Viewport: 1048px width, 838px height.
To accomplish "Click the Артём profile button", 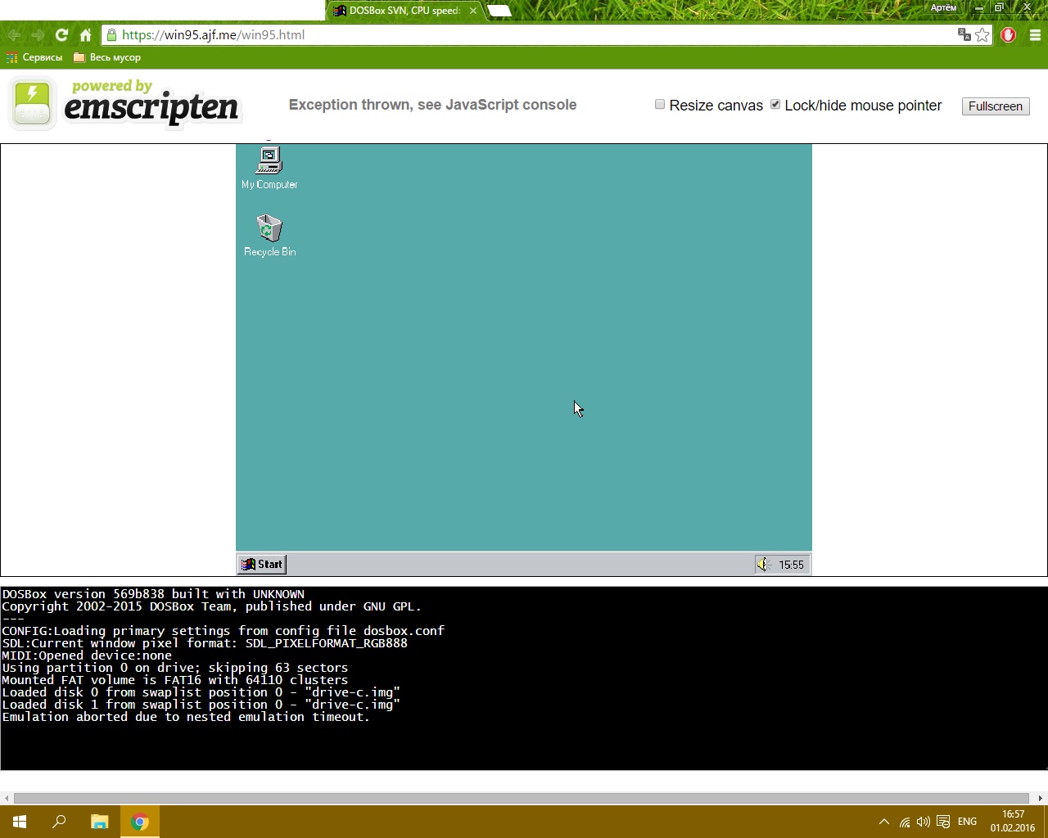I will tap(943, 7).
